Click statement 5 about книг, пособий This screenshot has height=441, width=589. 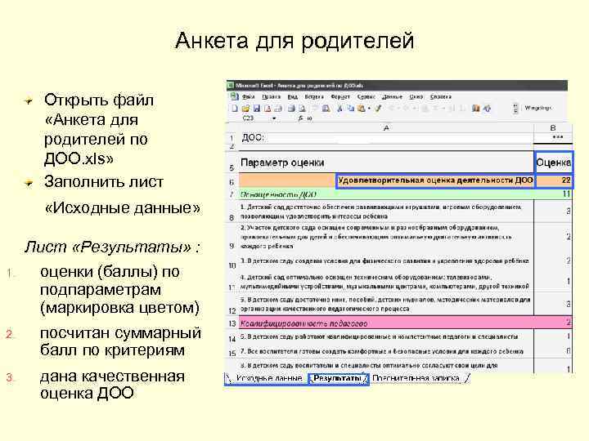pyautogui.click(x=386, y=304)
